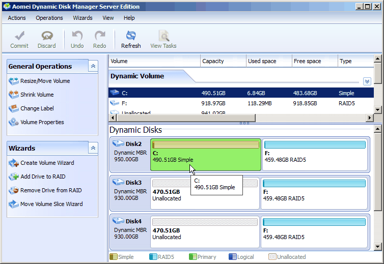
Task: Click the RAID5 legend color swatch
Action: pos(153,257)
